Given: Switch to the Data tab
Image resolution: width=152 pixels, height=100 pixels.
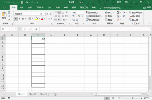Looking at the screenshot, I should pyautogui.click(x=58, y=8).
